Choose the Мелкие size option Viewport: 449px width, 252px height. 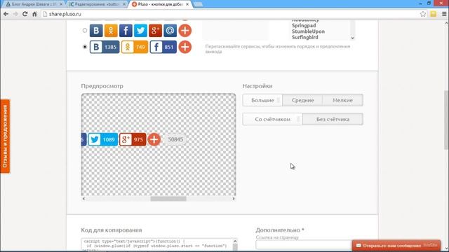coord(343,100)
